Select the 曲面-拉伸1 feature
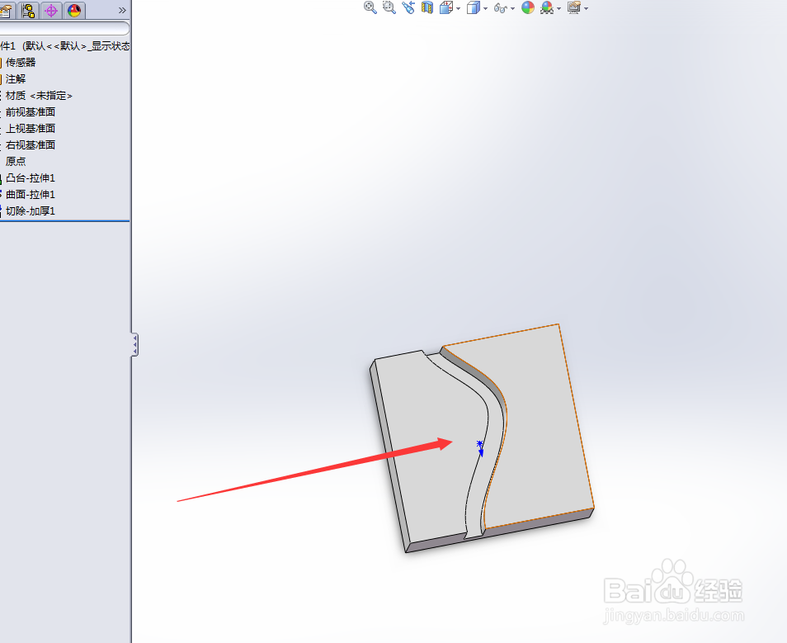Screen dimensions: 787x643 (x=31, y=195)
